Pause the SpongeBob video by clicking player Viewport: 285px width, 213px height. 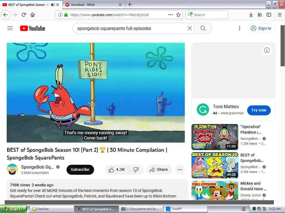pyautogui.click(x=96, y=93)
